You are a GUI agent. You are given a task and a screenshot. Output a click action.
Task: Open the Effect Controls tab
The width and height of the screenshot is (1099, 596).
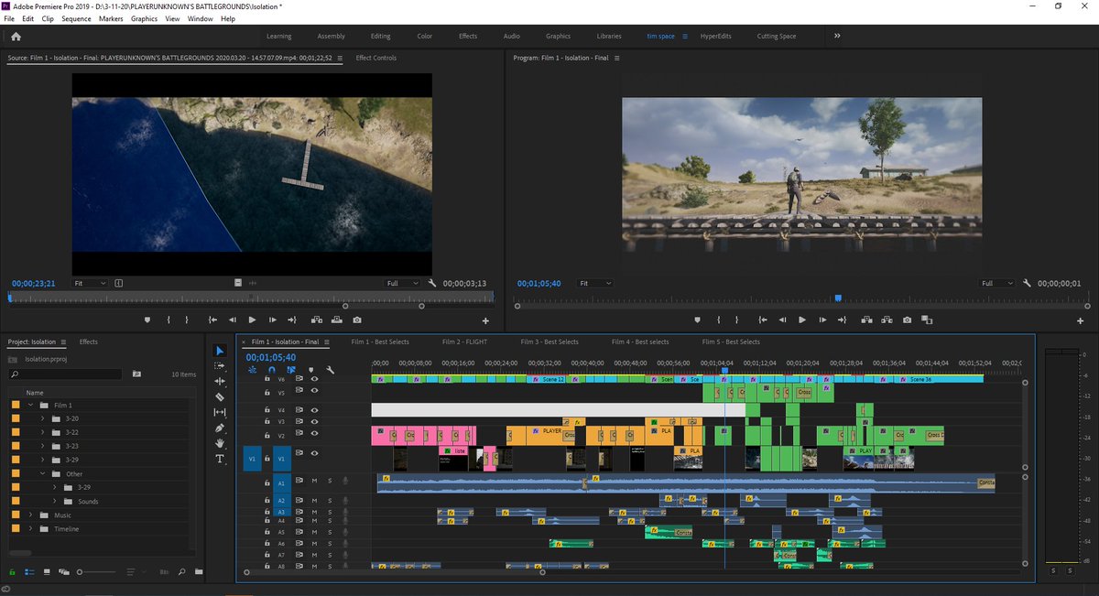(x=376, y=58)
